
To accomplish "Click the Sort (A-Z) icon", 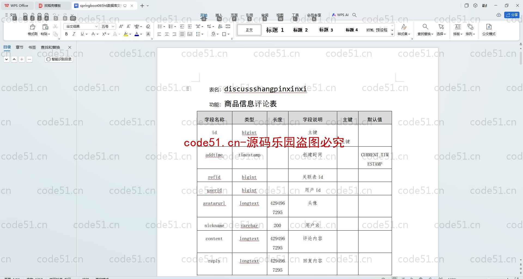I will pos(220,26).
